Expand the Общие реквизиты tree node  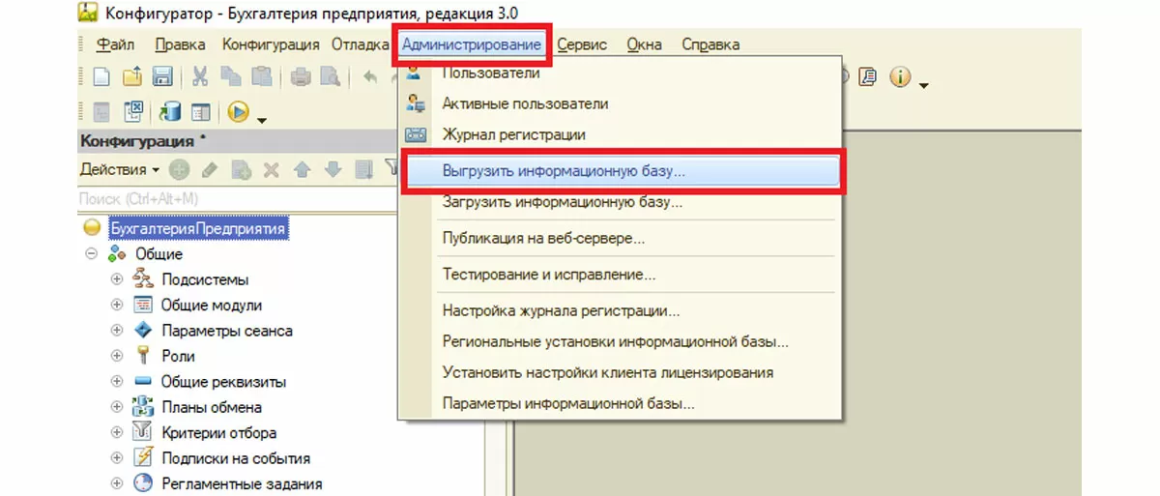tap(118, 382)
